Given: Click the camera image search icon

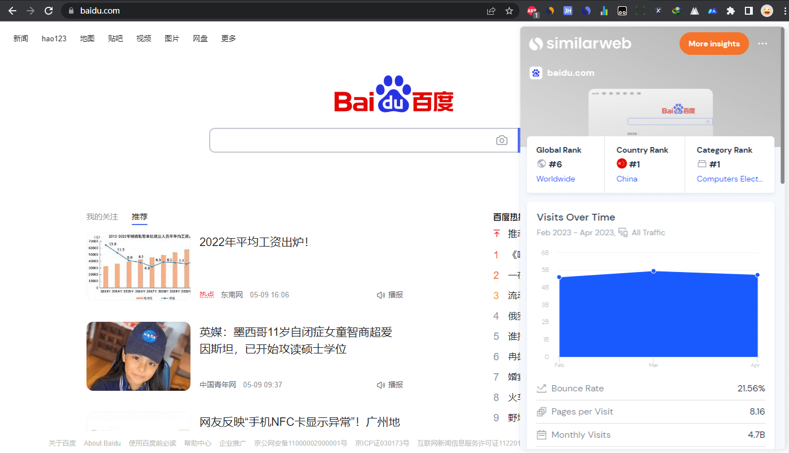Looking at the screenshot, I should click(x=501, y=140).
